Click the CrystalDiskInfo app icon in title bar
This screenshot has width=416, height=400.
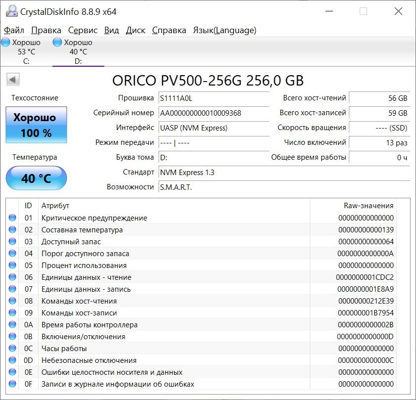click(x=12, y=11)
